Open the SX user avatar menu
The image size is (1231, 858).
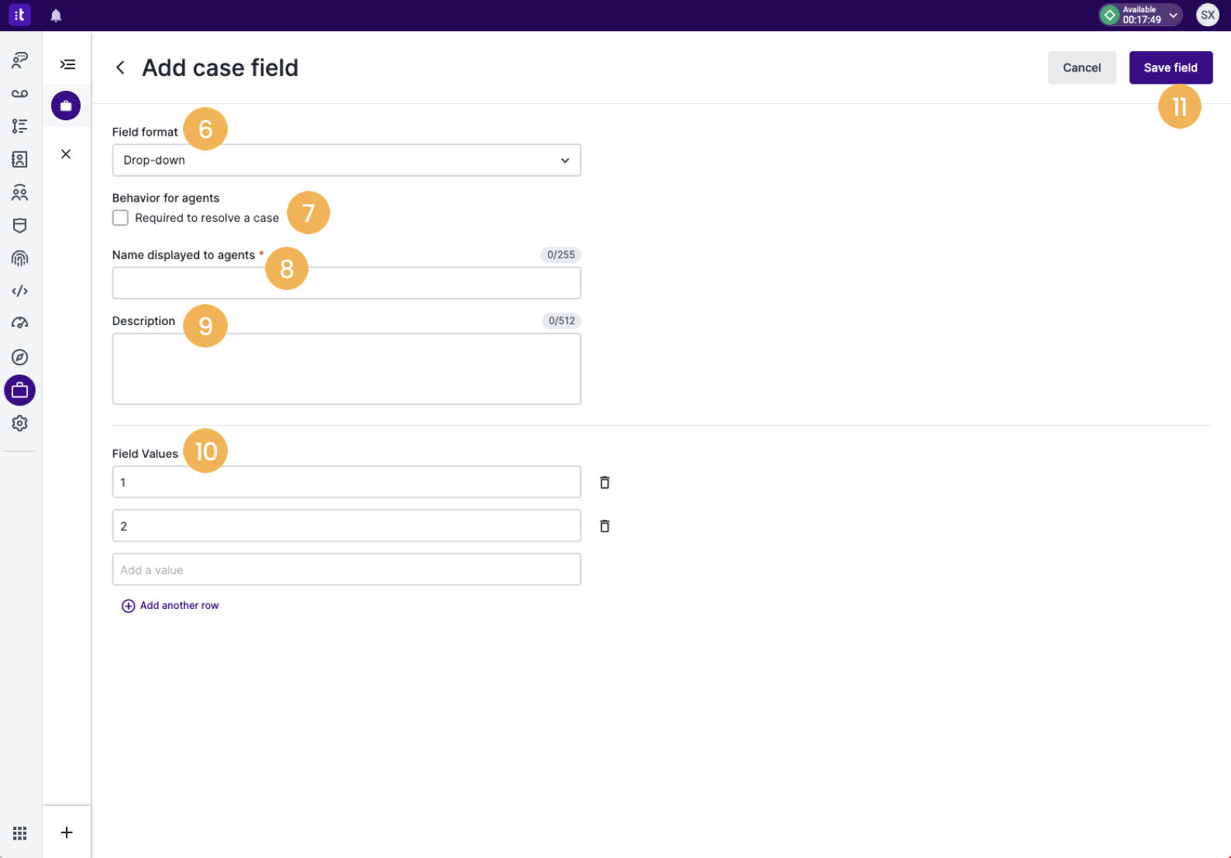(x=1207, y=15)
